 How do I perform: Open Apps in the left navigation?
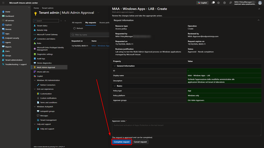pos(7,34)
